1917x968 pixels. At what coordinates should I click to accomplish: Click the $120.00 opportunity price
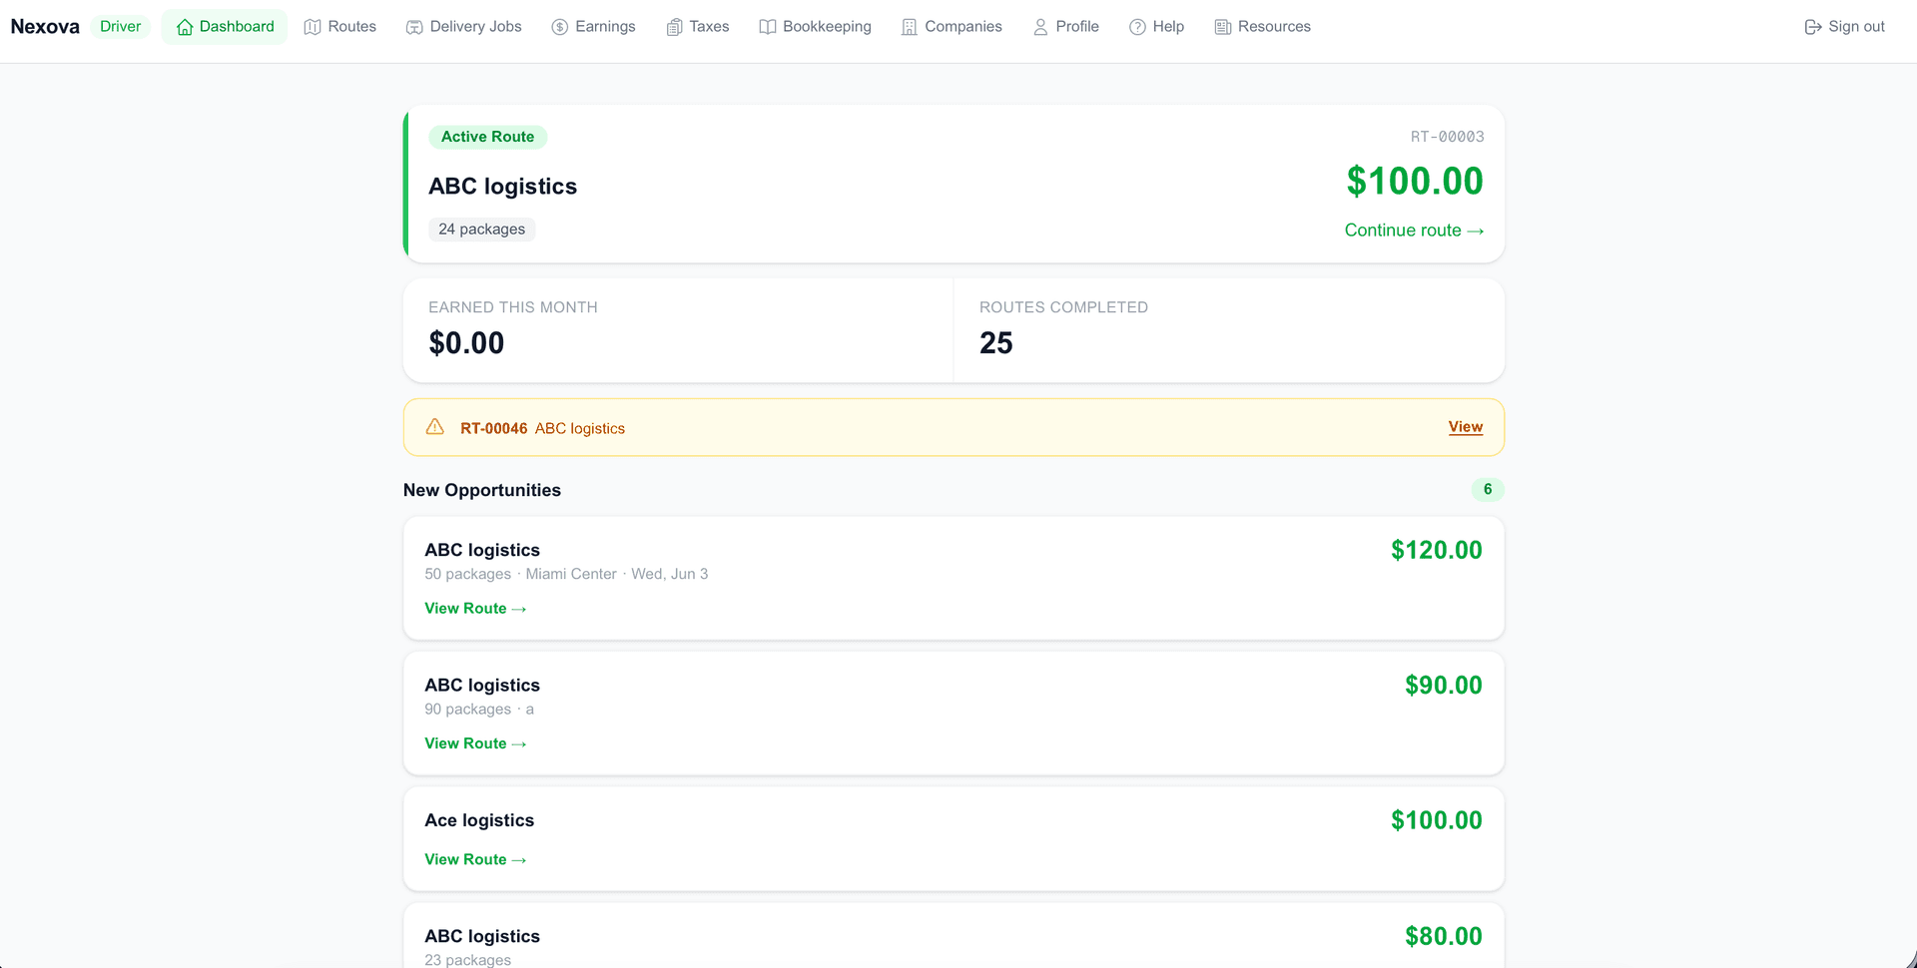pyautogui.click(x=1437, y=550)
